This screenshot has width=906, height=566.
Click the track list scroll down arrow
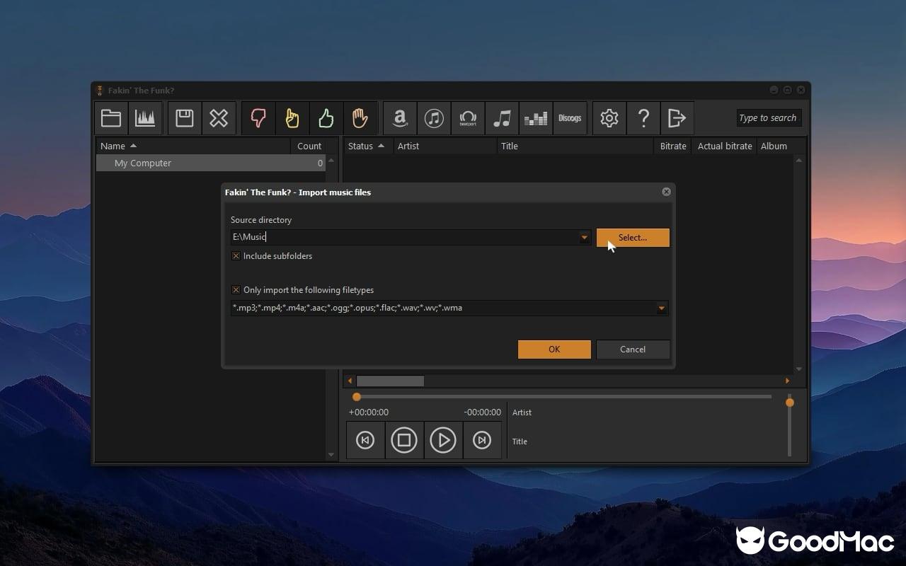(799, 369)
